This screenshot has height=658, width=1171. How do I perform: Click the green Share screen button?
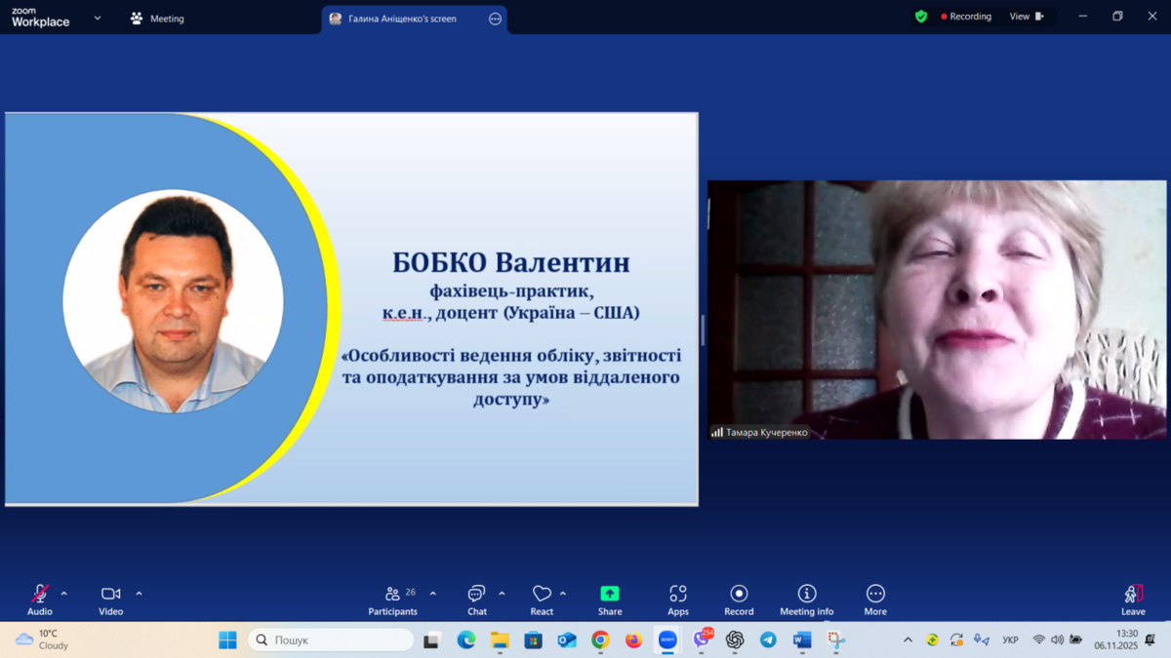(x=610, y=595)
